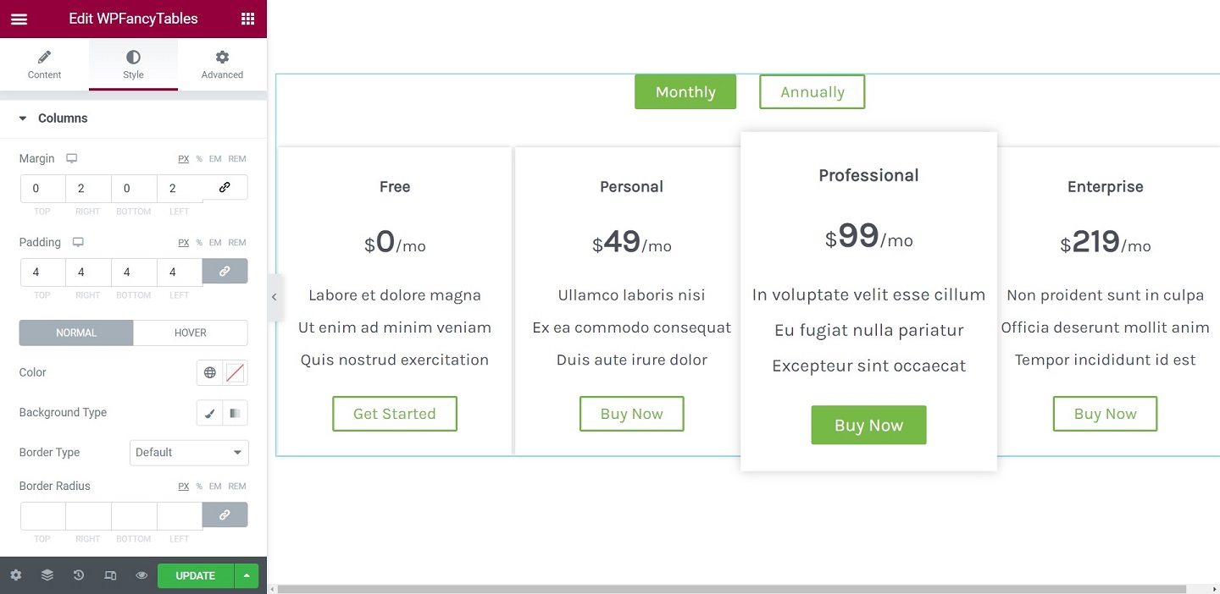
Task: Click the Global color globe icon
Action: 208,372
